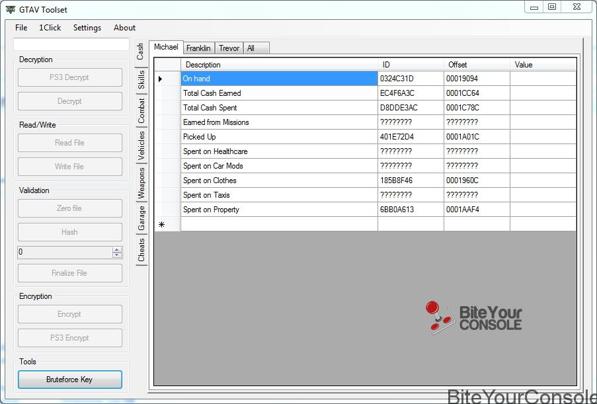Screen dimensions: 597x404
Task: Click the Offset cell 00019094
Action: pos(477,79)
